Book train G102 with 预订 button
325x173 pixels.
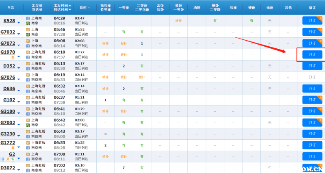312,100
